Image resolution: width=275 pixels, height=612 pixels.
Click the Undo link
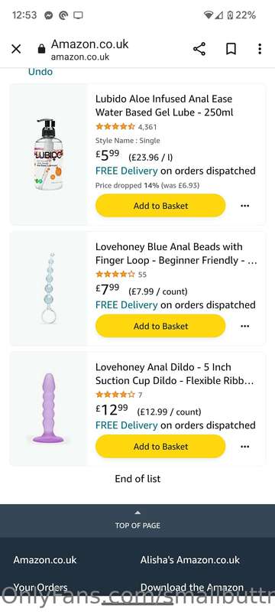(40, 72)
